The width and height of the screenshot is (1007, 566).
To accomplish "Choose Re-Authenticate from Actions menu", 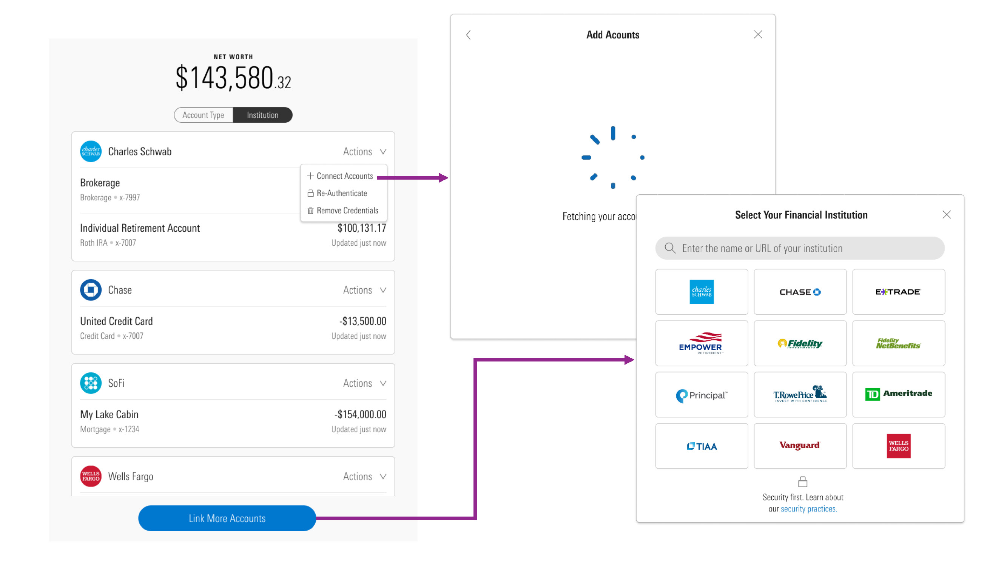I will pyautogui.click(x=337, y=193).
